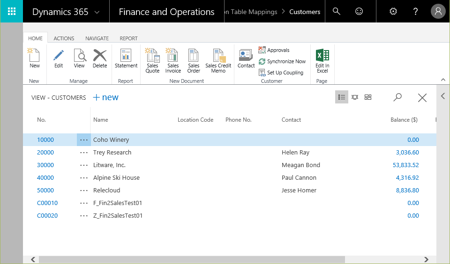Create a new Sales Order
This screenshot has width=450, height=264.
194,61
